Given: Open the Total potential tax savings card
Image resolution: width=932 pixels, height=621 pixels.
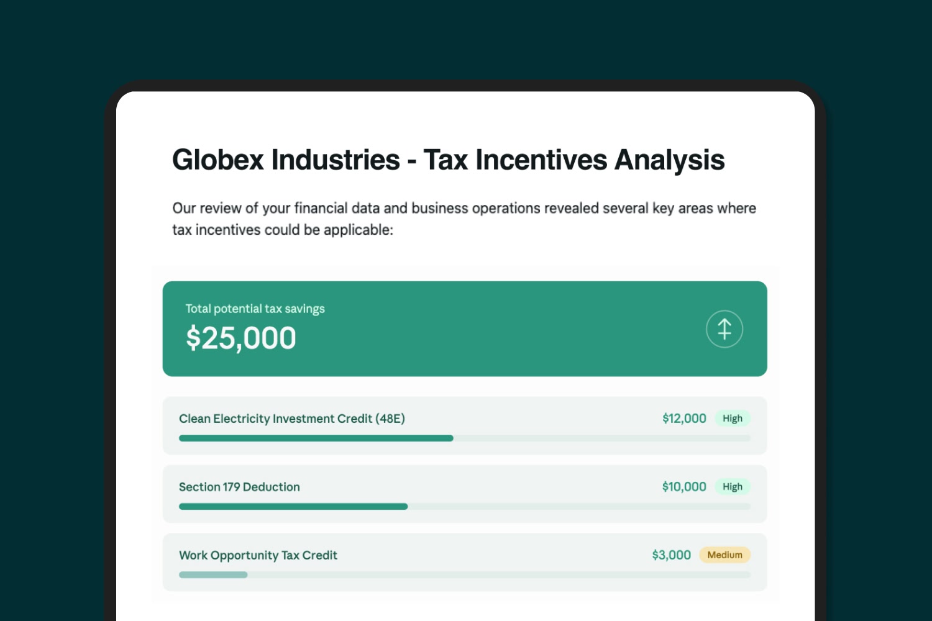Looking at the screenshot, I should point(465,329).
